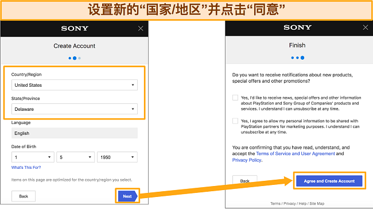Screen dimensions: 373x209
Task: Click Back in the Finish window
Action: (x=245, y=181)
